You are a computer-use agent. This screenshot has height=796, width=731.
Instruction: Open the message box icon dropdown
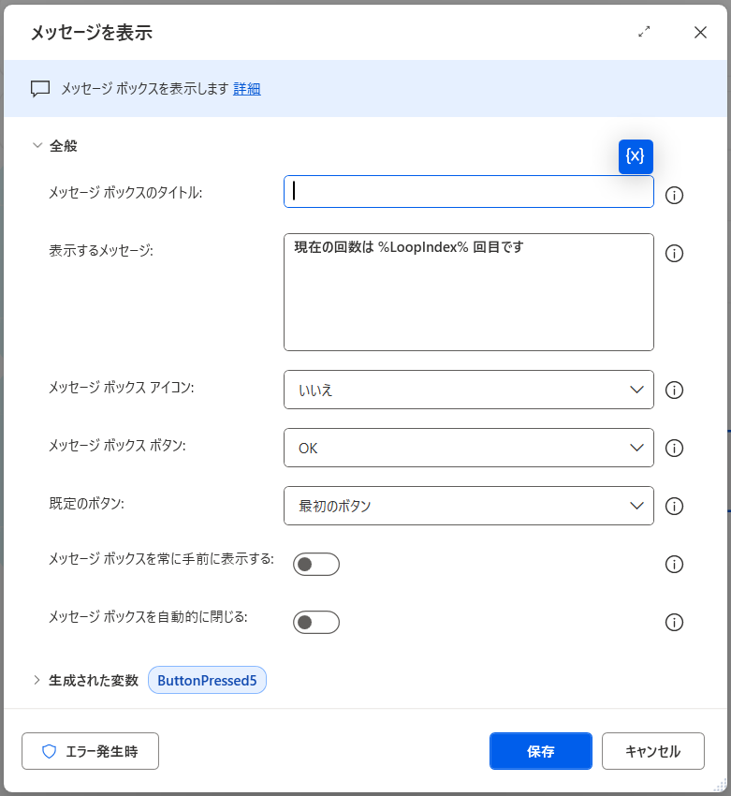[468, 391]
